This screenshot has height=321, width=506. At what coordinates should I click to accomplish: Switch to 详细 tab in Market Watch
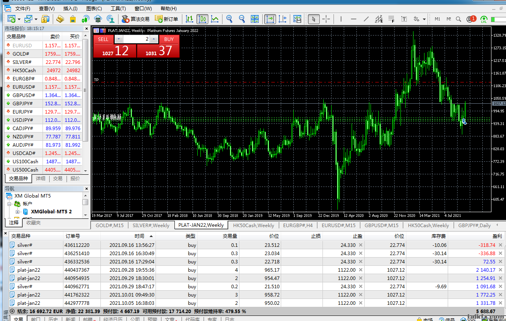[x=41, y=178]
